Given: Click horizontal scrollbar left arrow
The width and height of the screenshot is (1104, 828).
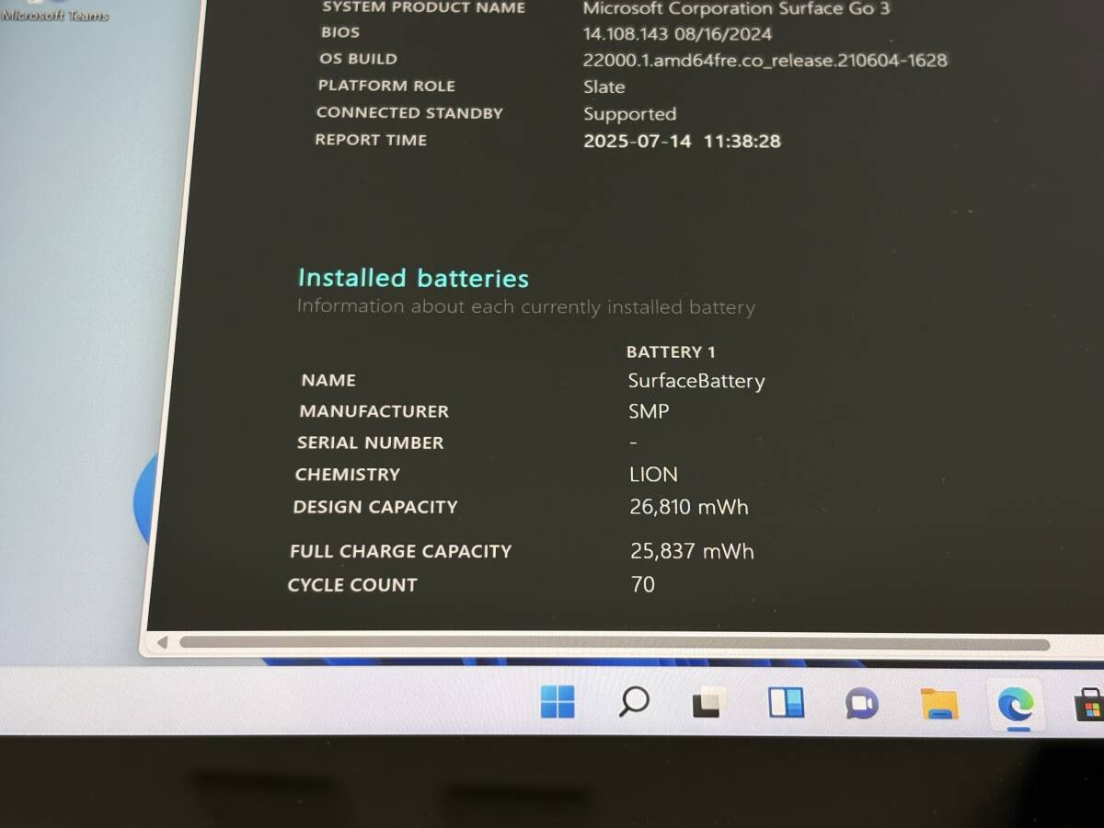Looking at the screenshot, I should pos(162,642).
